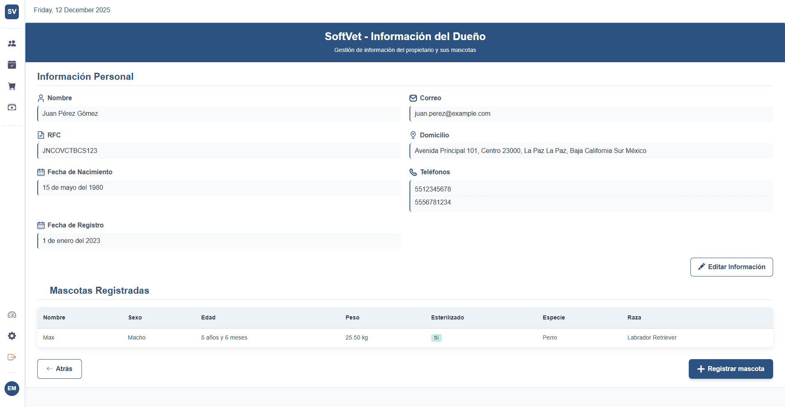Click the cash register sidebar icon
785x407 pixels.
coord(12,107)
